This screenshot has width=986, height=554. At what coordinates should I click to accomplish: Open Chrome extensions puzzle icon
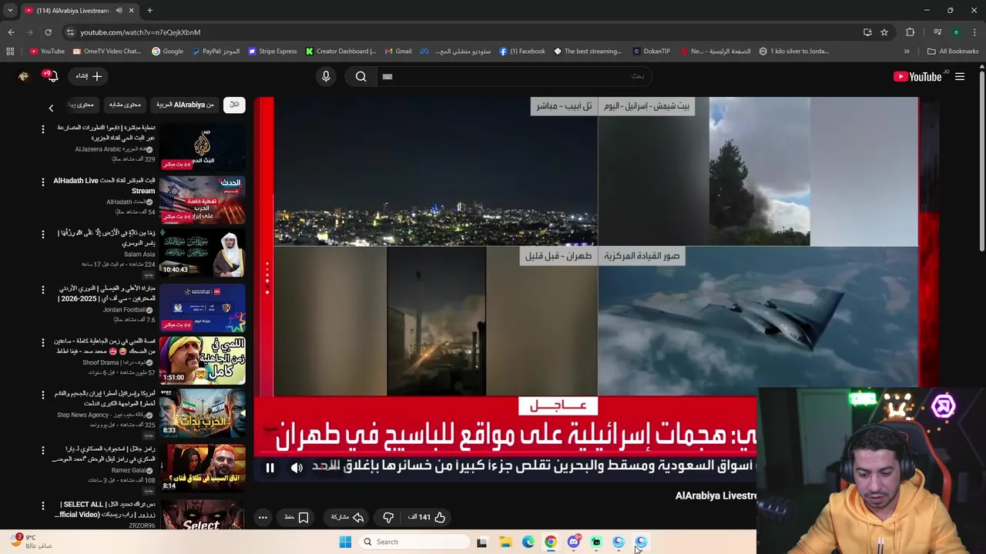[x=911, y=32]
